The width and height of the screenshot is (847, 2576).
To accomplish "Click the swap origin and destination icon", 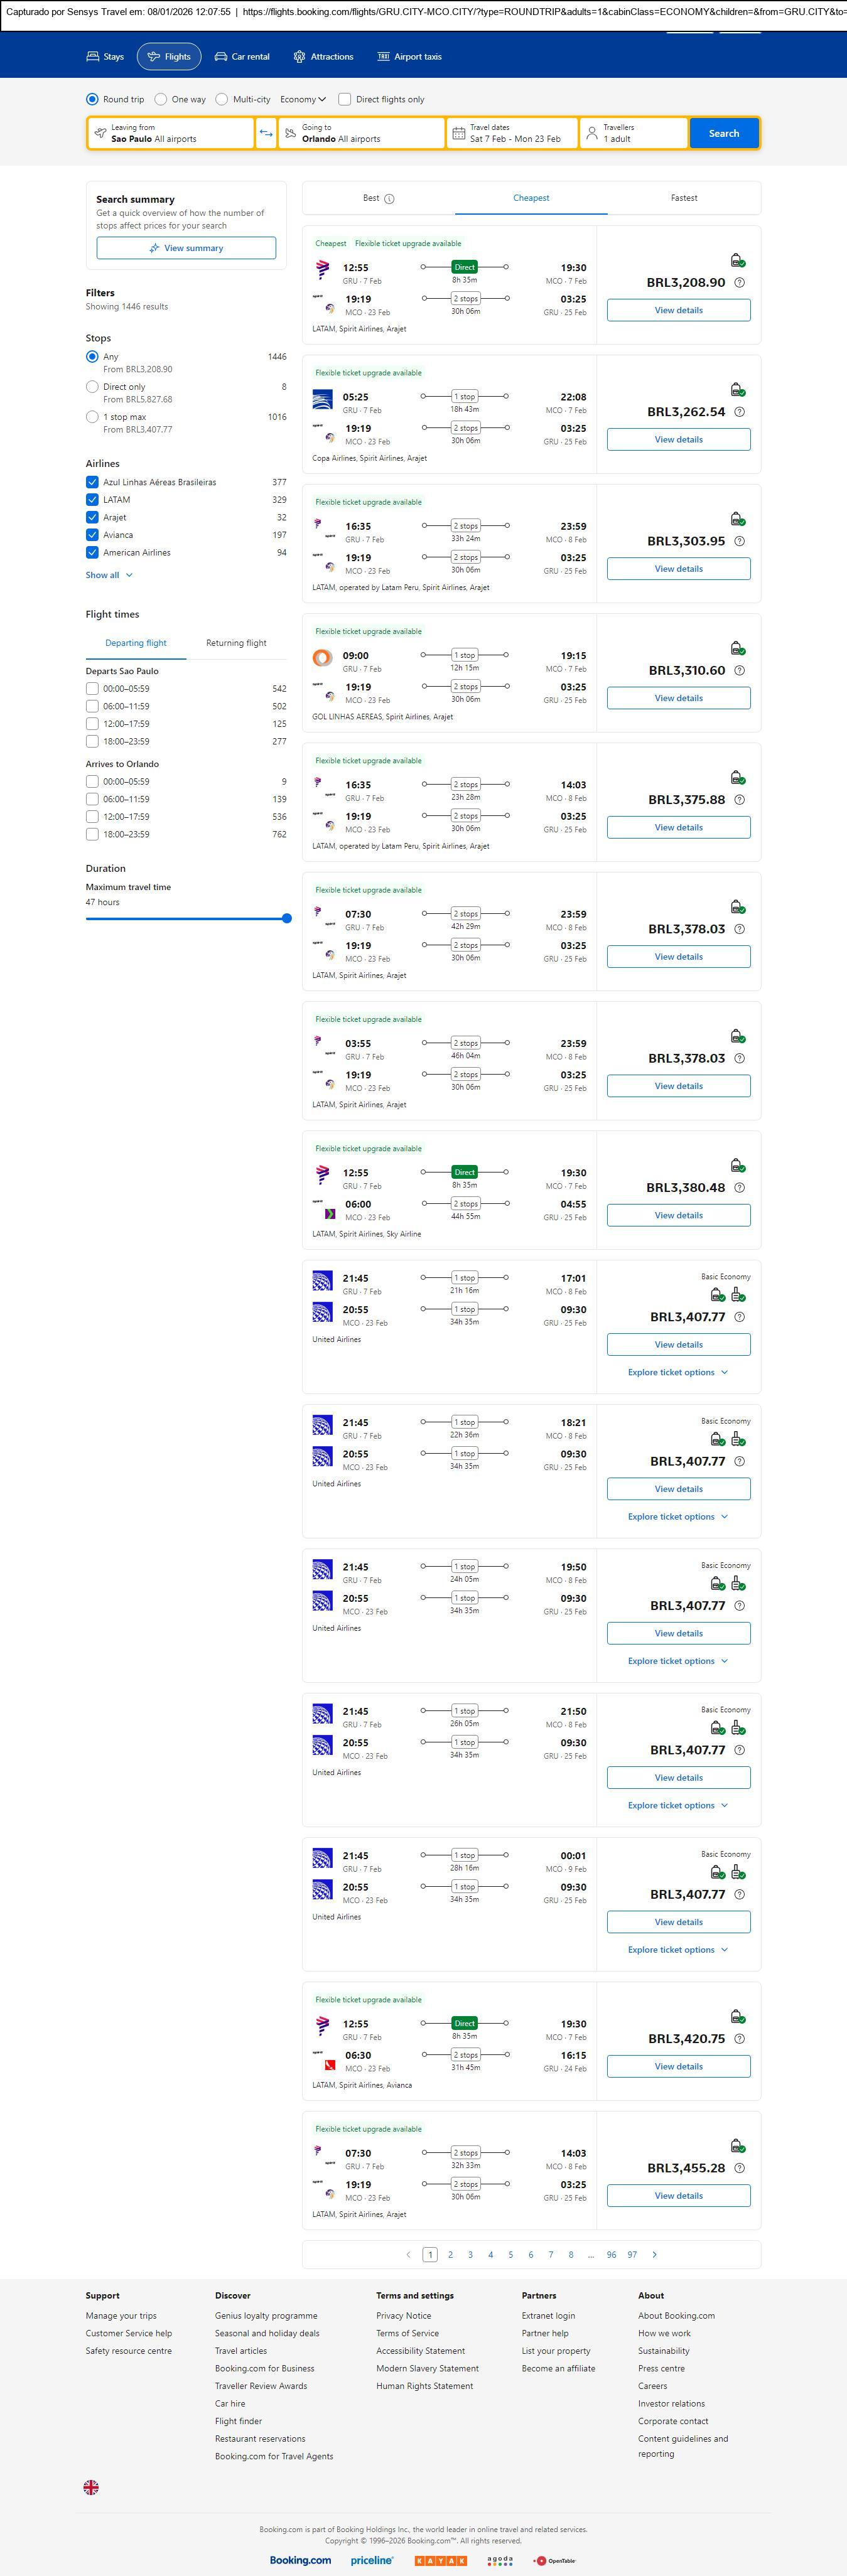I will tap(266, 133).
